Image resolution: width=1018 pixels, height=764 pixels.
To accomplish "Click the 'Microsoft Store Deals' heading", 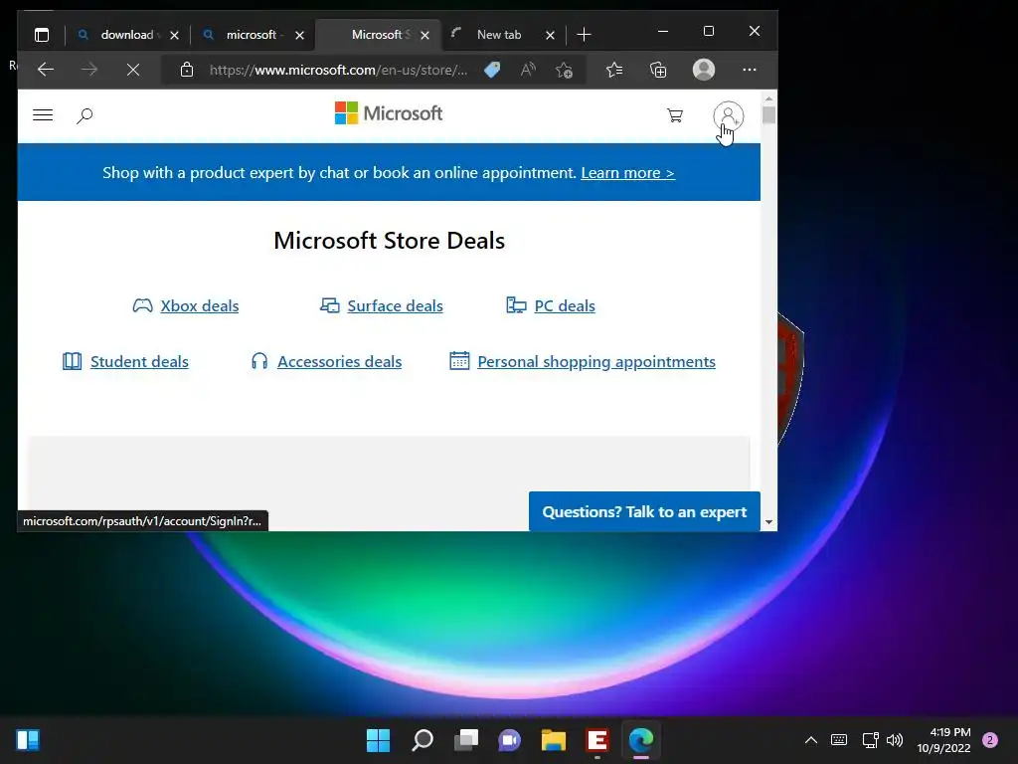I will point(389,241).
